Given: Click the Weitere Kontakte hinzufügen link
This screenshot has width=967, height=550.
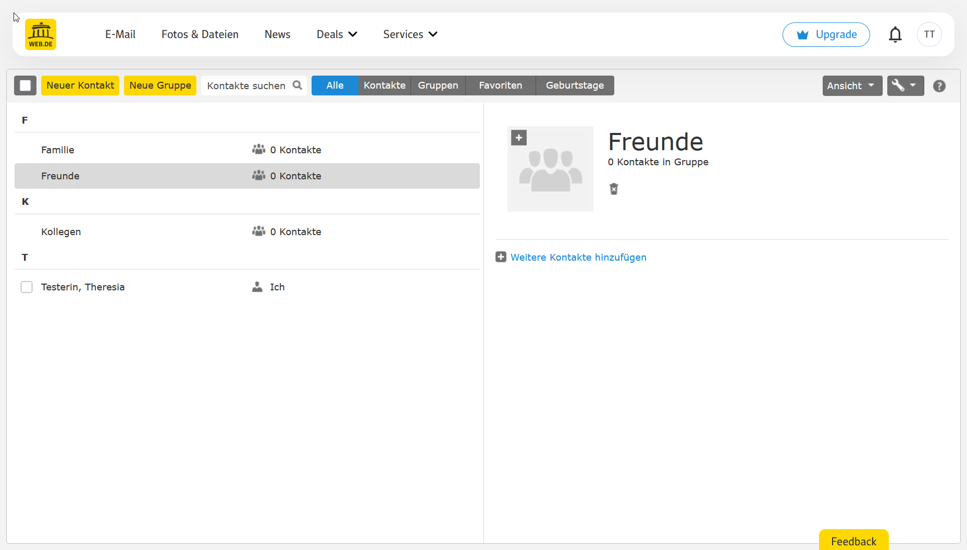Looking at the screenshot, I should (578, 257).
